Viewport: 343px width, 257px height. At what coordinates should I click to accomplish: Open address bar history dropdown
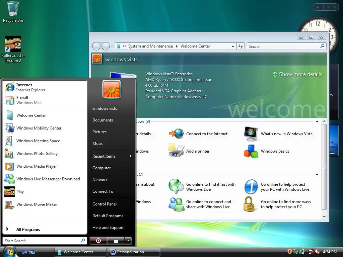[233, 46]
